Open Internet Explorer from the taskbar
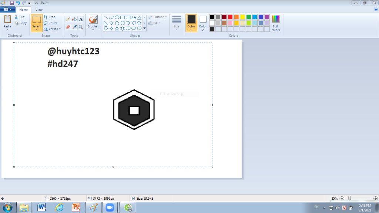Viewport: 379px width, 213px height. [59, 208]
